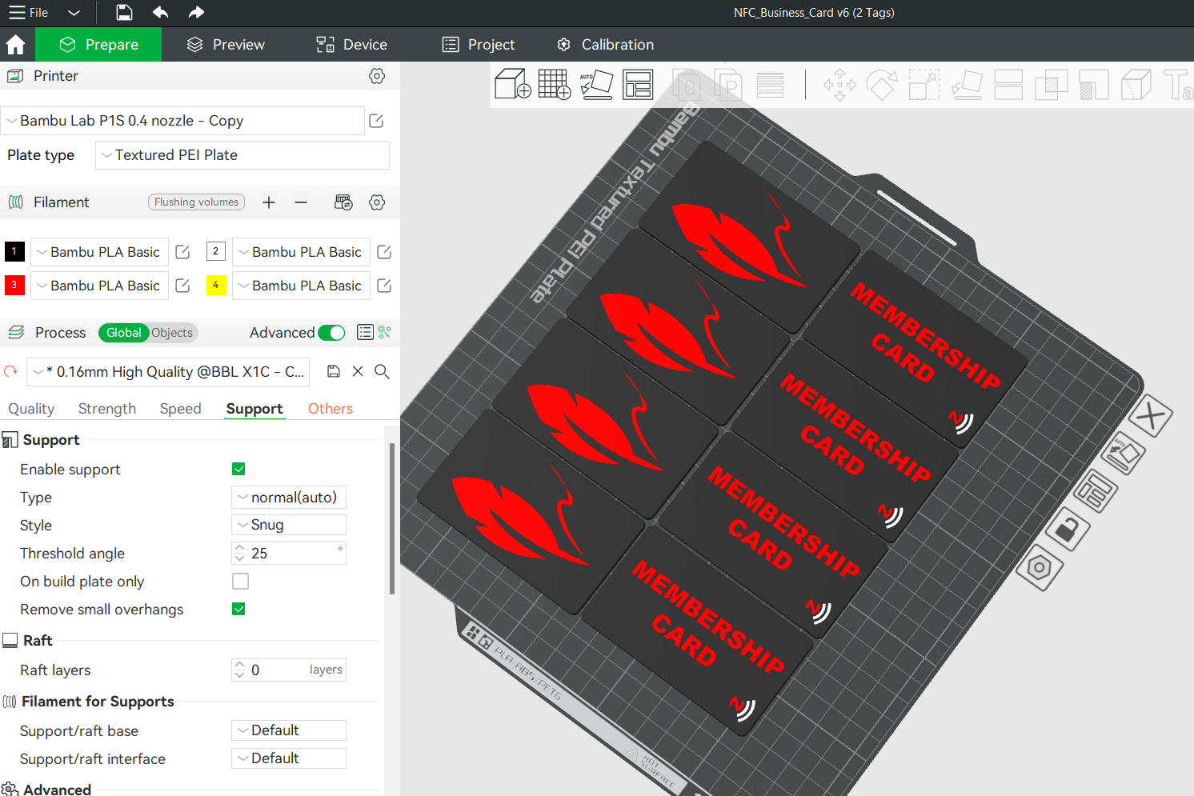Click plate lock icon
Screen dimensions: 1194x796
(1067, 529)
